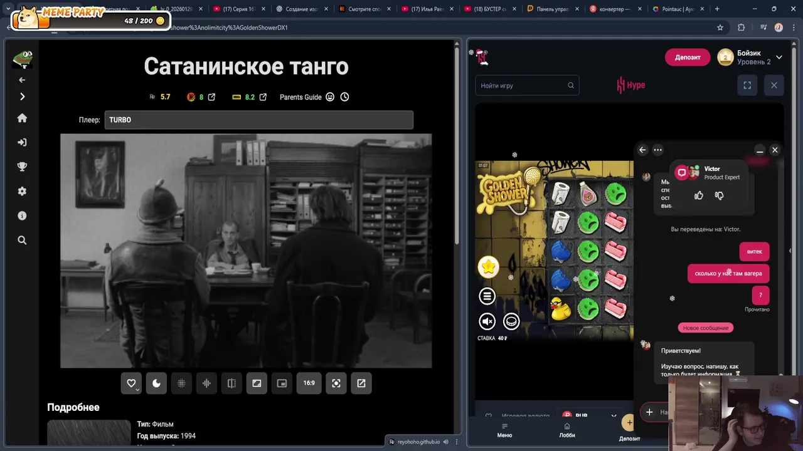Open external link next to rating 8.2
The width and height of the screenshot is (803, 451).
point(263,97)
